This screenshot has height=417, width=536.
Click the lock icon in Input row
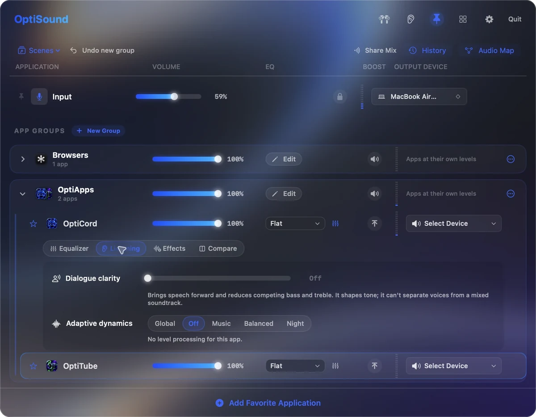pyautogui.click(x=340, y=97)
